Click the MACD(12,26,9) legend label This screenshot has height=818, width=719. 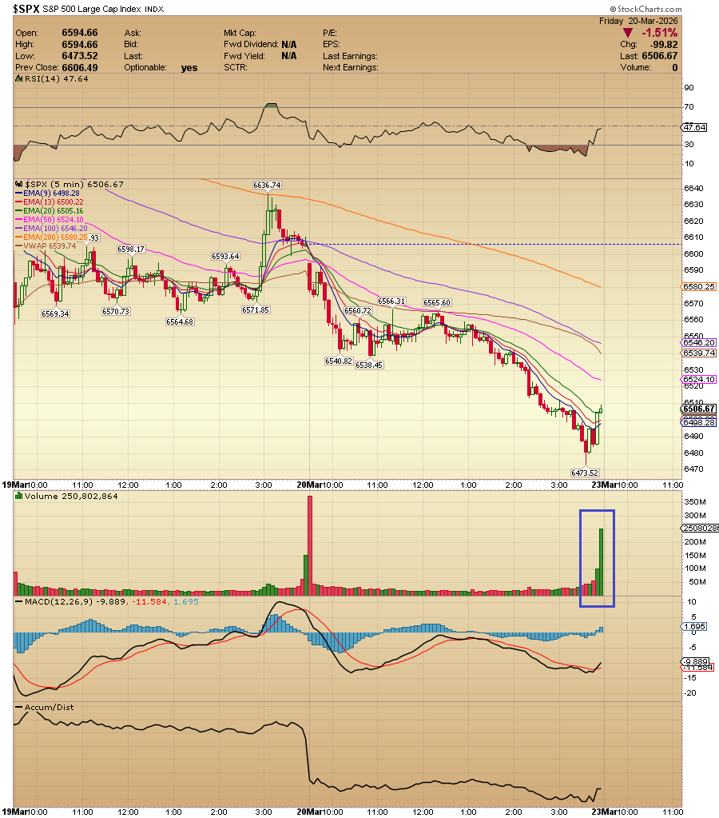coord(60,601)
